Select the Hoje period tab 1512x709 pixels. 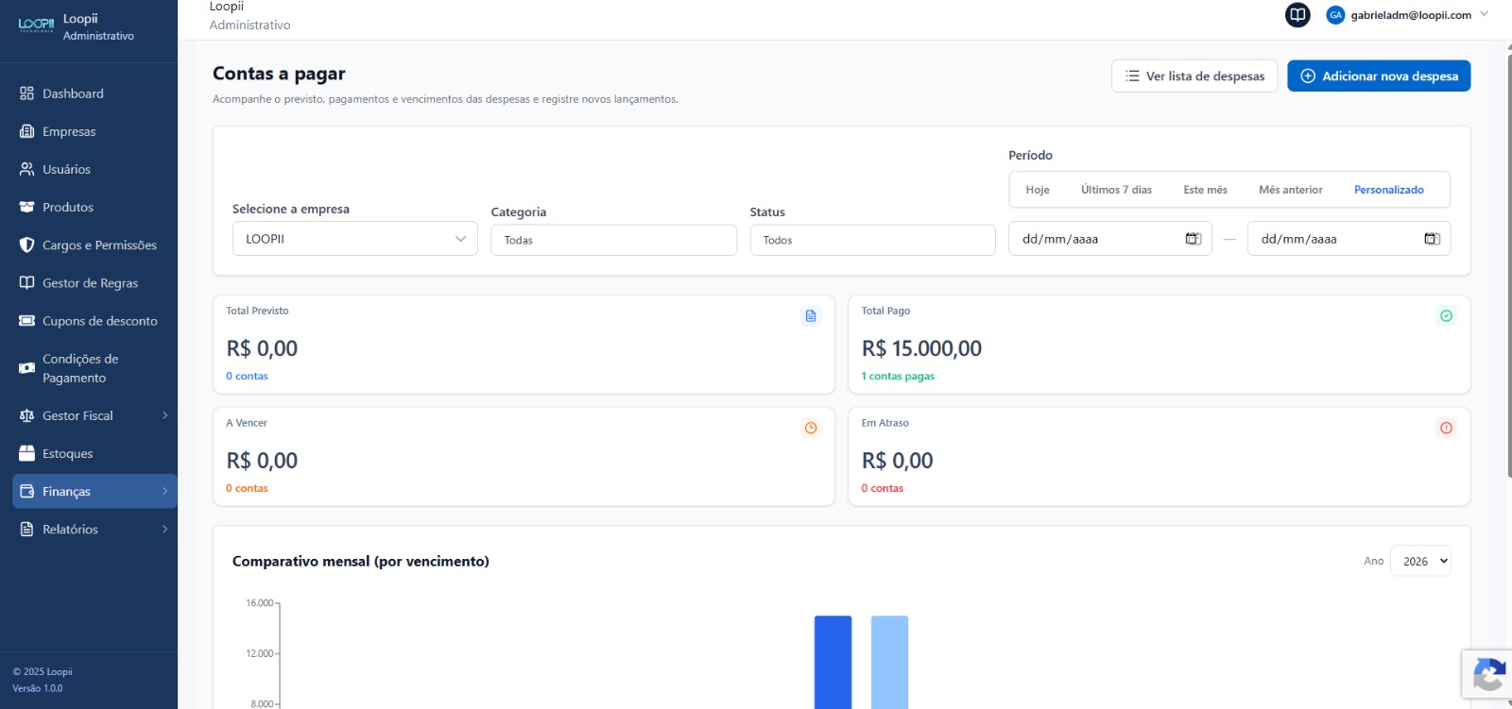click(1038, 190)
